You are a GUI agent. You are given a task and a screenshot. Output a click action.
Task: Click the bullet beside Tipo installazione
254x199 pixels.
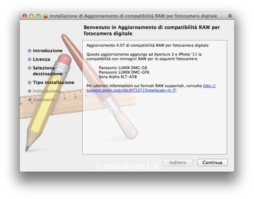coord(29,83)
